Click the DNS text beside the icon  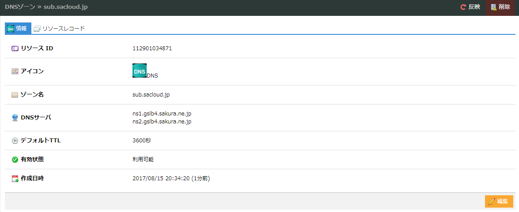[x=152, y=76]
